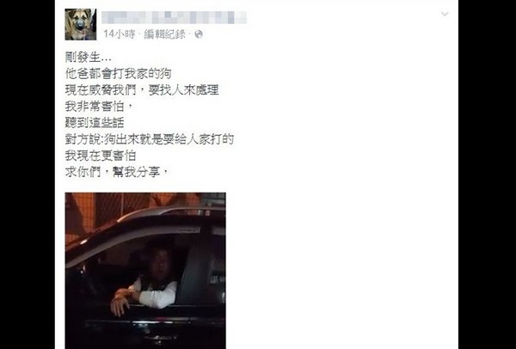Click the globe public-audience icon
The image size is (516, 349).
(199, 34)
